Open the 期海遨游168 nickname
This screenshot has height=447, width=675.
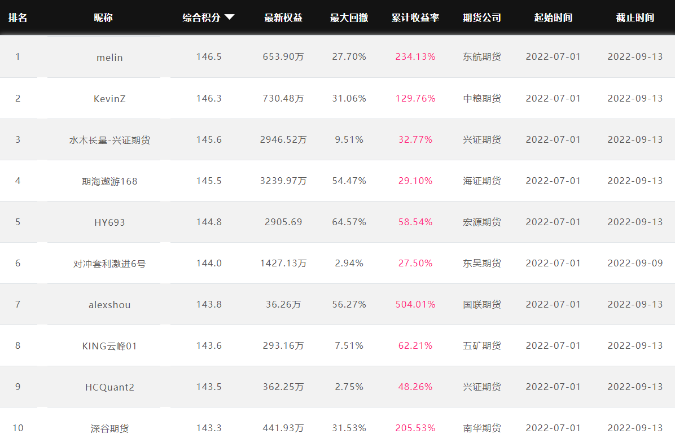(x=110, y=181)
